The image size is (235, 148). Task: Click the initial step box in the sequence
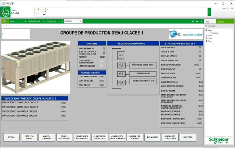pyautogui.click(x=121, y=55)
